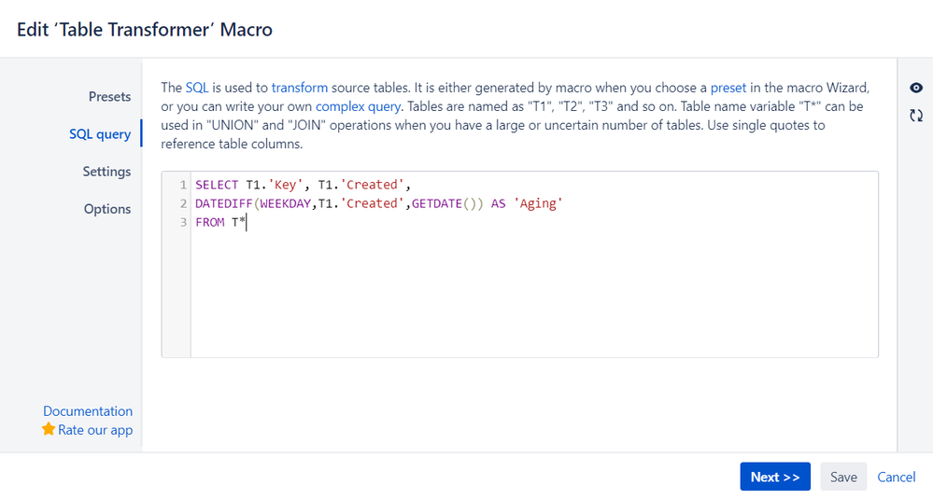Click line number 1 in the editor gutter
Screen dimensions: 933x499
(x=183, y=185)
